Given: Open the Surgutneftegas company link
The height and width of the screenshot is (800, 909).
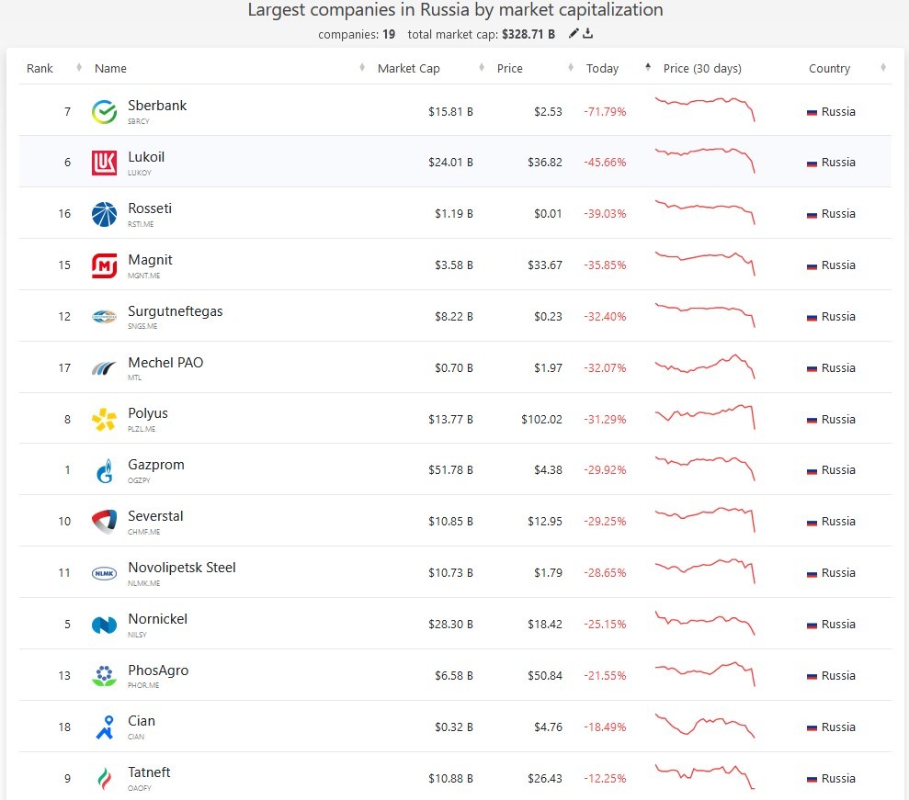Looking at the screenshot, I should pos(175,311).
